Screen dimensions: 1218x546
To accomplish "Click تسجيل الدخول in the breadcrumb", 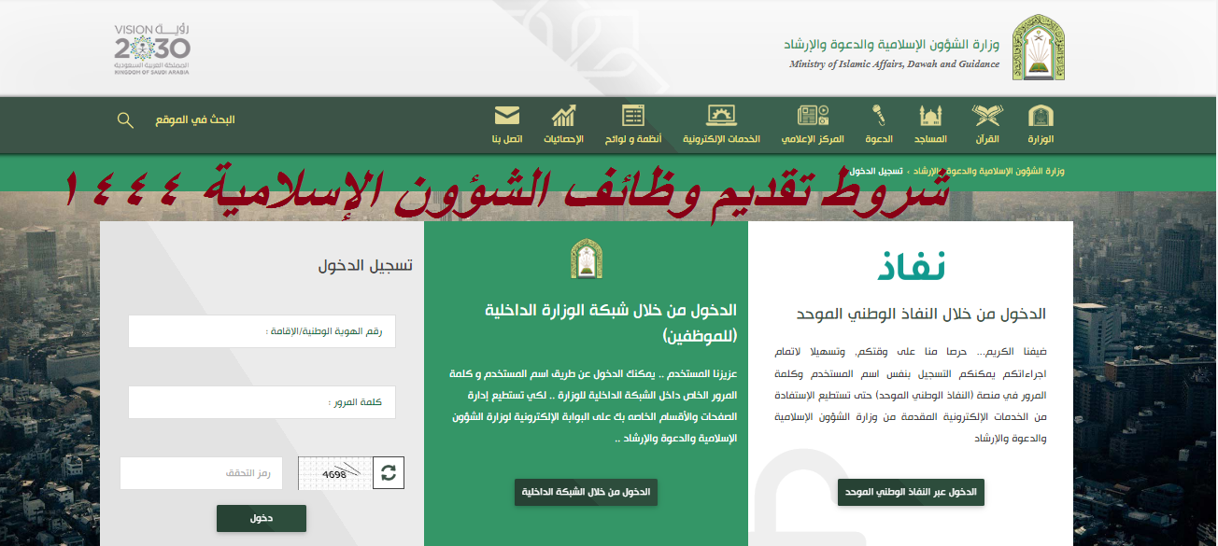I will click(877, 172).
